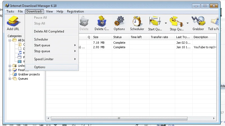Close the open Downloads menu
This screenshot has height=126, width=225.
click(x=34, y=11)
